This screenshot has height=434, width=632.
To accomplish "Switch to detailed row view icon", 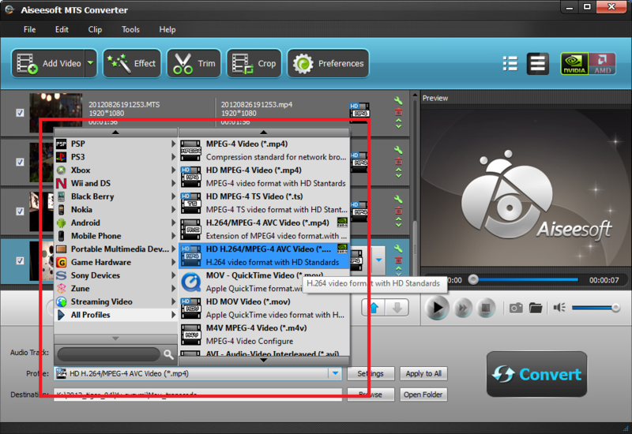I will click(x=538, y=64).
